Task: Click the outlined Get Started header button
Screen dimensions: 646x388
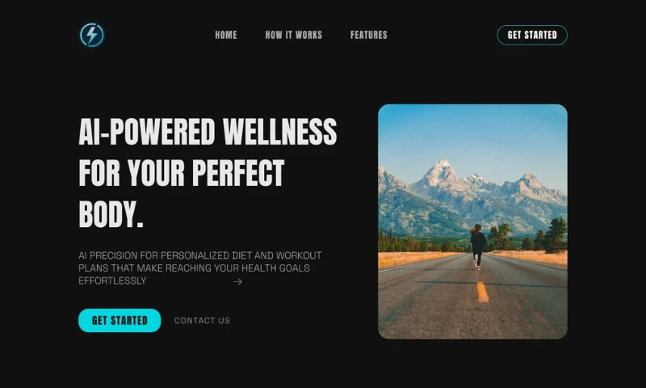Action: [x=532, y=35]
